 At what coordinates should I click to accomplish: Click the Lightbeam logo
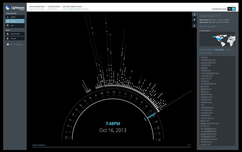(15, 8)
